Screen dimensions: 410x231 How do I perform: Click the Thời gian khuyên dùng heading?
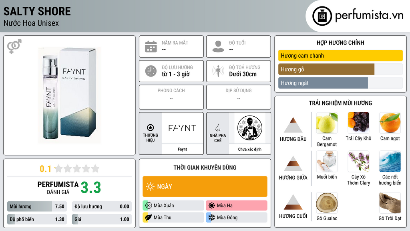[x=205, y=168]
